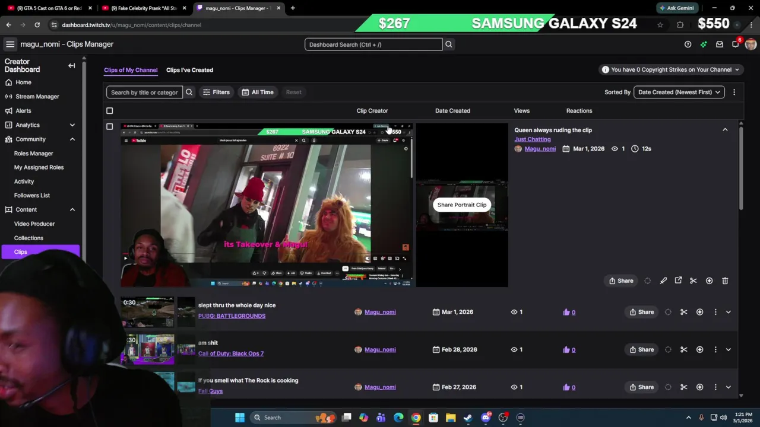
Task: Open the hamburger navigation menu
Action: [10, 44]
